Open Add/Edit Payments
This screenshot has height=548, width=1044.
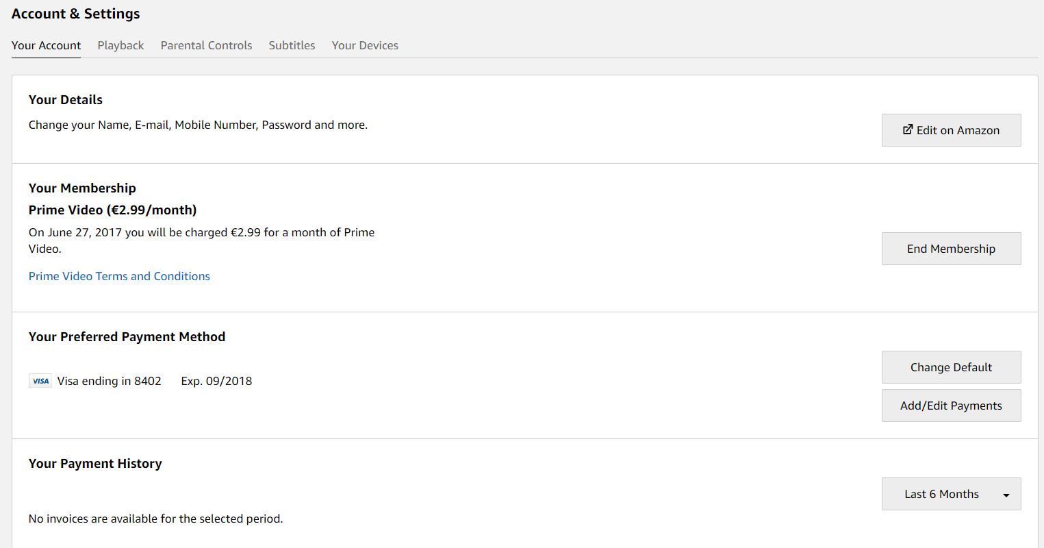[951, 406]
